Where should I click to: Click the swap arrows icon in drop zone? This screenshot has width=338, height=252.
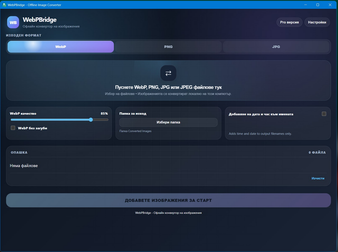pyautogui.click(x=168, y=73)
